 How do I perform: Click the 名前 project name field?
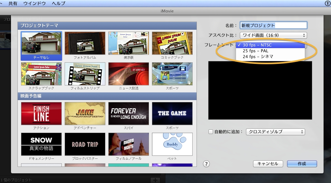click(273, 25)
